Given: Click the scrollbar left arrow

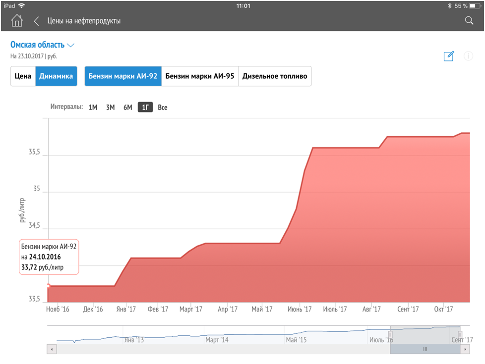Looking at the screenshot, I should (52, 349).
